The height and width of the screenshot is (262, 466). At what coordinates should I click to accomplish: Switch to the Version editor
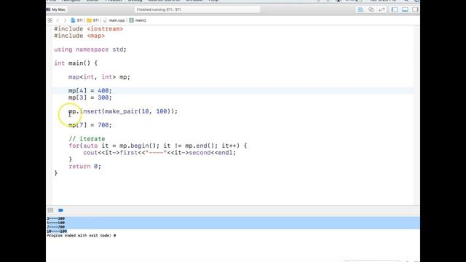coord(382,9)
